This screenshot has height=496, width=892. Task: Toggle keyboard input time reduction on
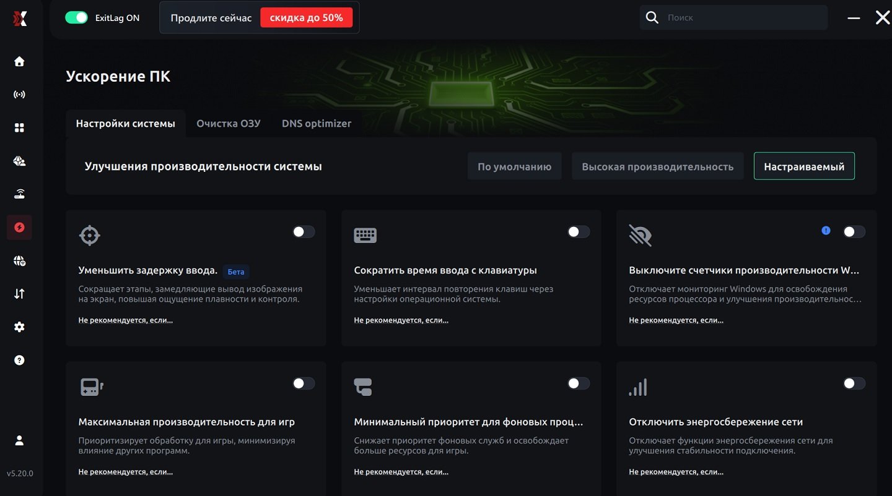pos(579,232)
